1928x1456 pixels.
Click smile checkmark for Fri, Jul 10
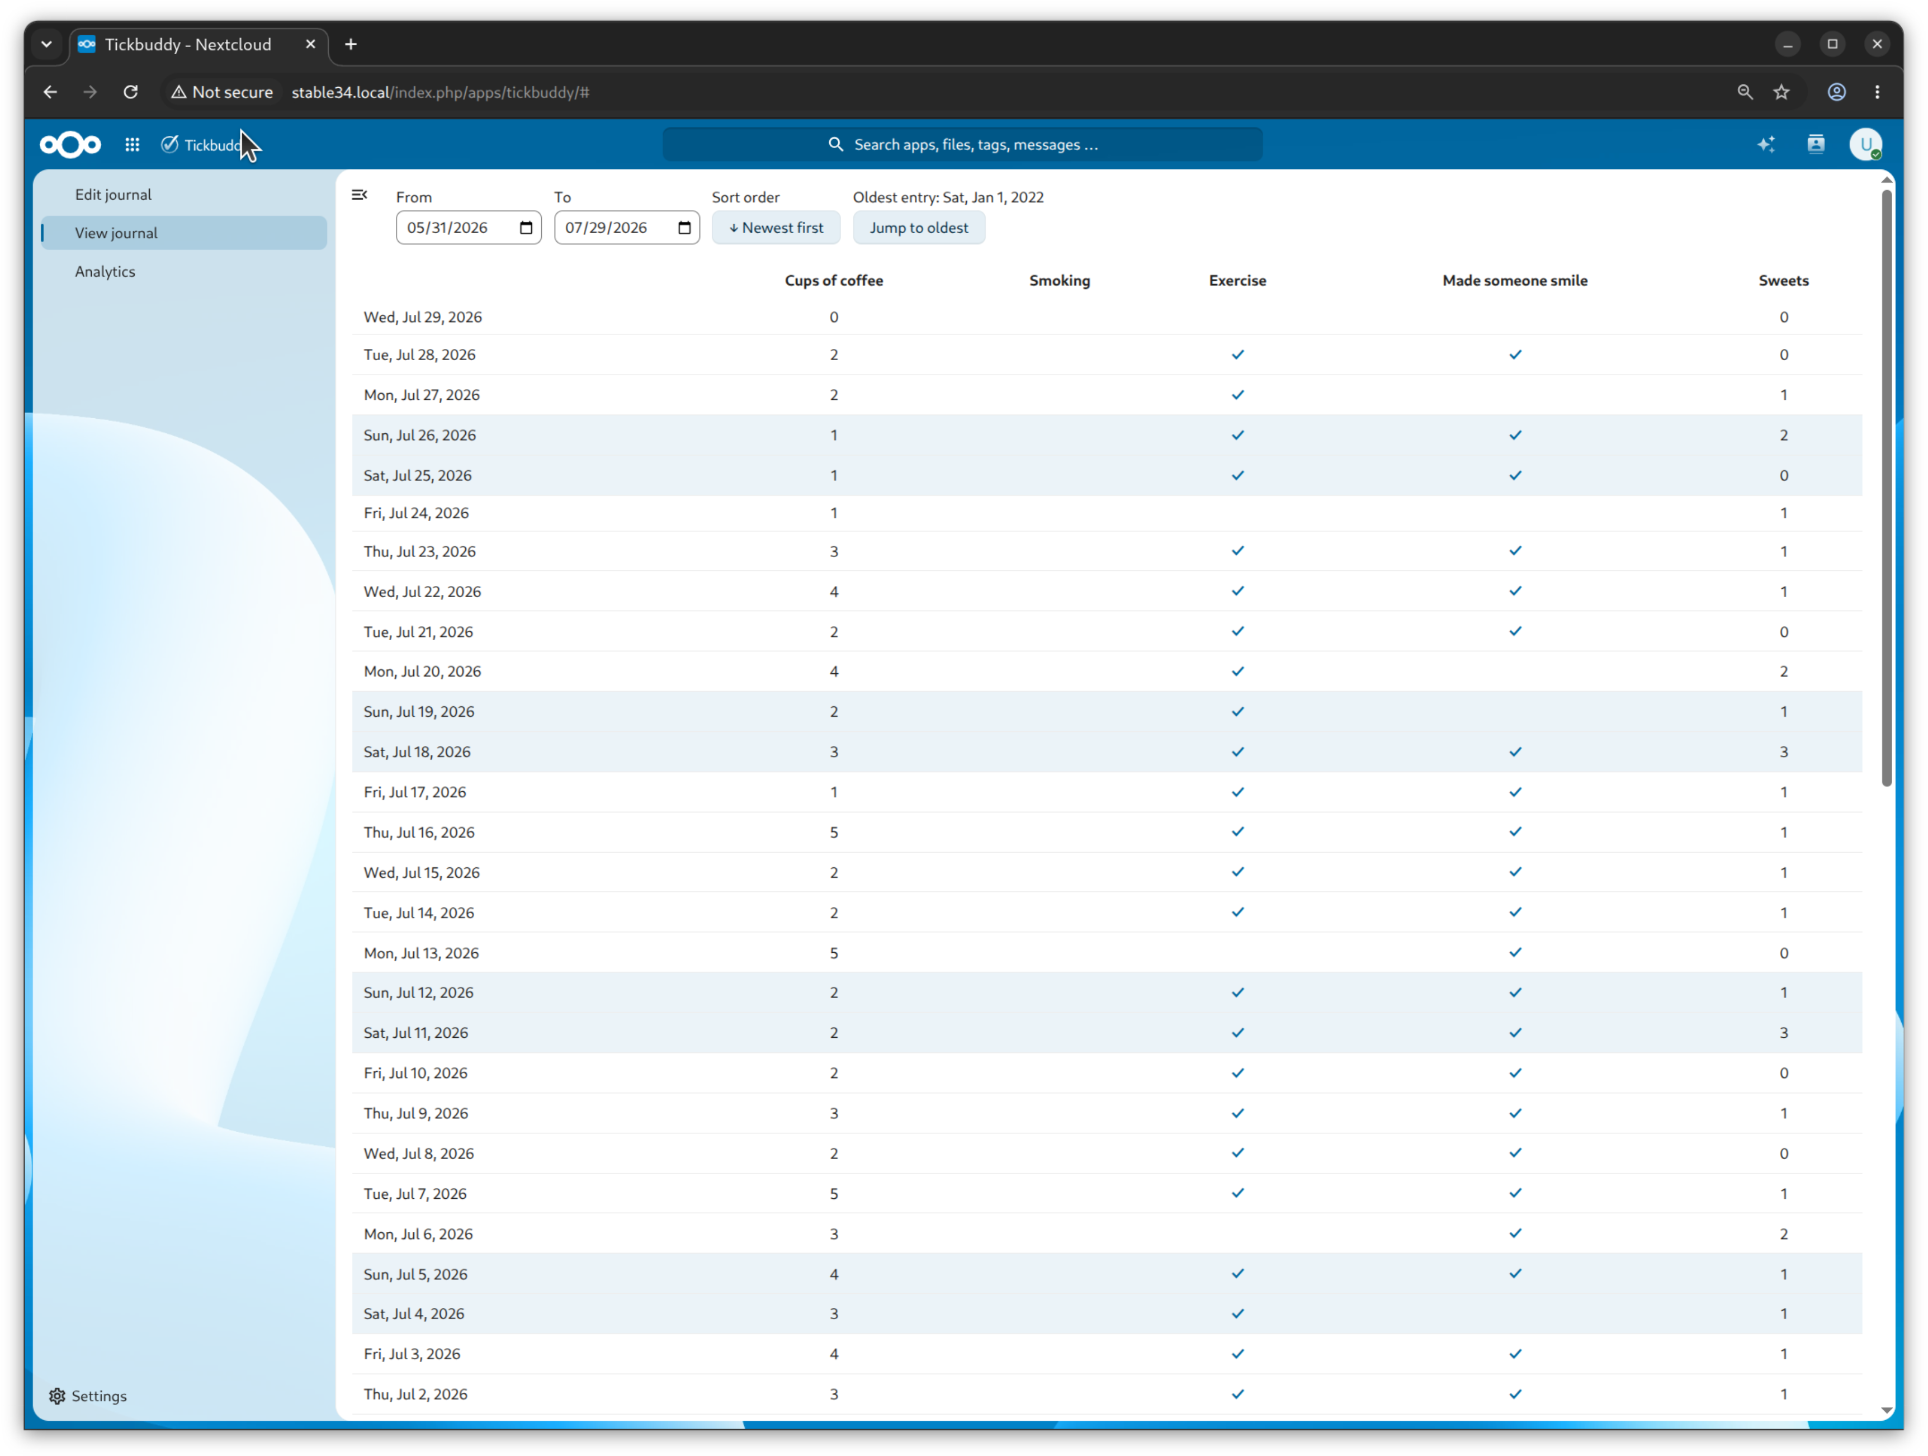click(x=1515, y=1072)
